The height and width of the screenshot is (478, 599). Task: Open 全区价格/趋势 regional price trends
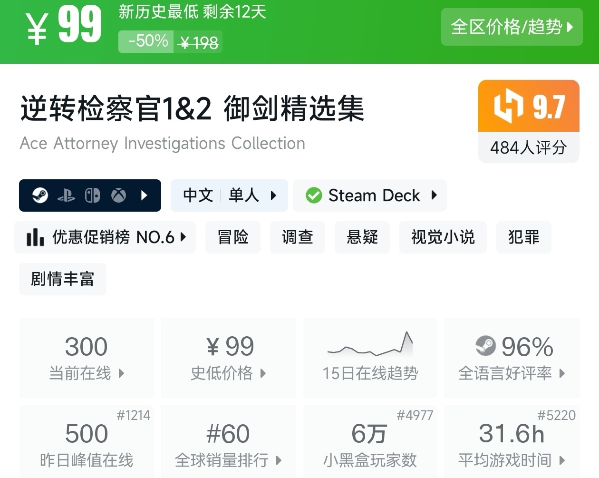pos(512,27)
